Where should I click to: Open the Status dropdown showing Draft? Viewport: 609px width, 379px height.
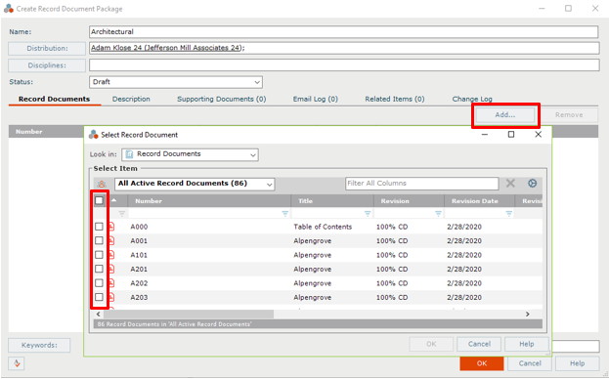[x=176, y=82]
